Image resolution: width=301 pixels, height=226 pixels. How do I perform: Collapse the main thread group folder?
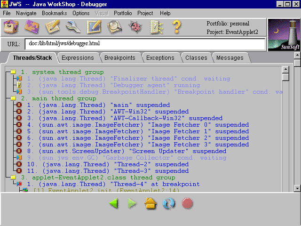pos(13,98)
